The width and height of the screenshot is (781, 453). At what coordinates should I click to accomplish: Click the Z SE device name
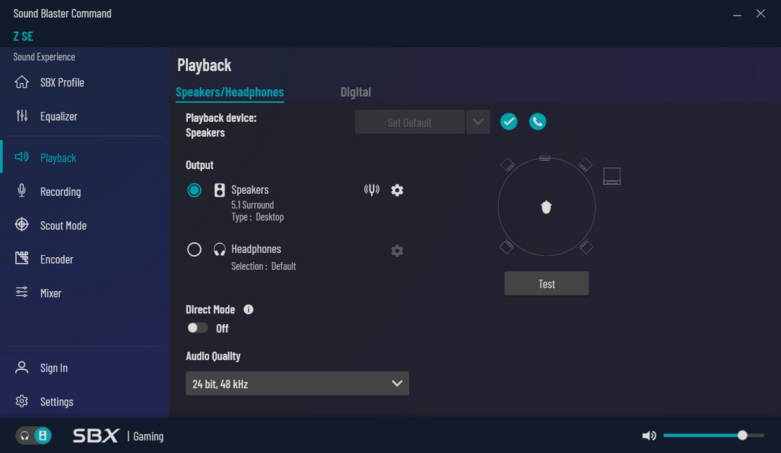(x=23, y=36)
